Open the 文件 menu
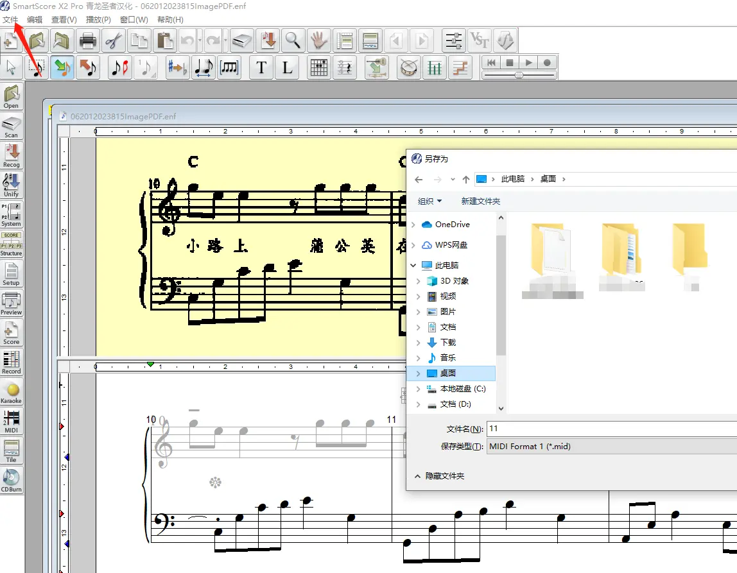Screen dimensions: 737x573 10,20
